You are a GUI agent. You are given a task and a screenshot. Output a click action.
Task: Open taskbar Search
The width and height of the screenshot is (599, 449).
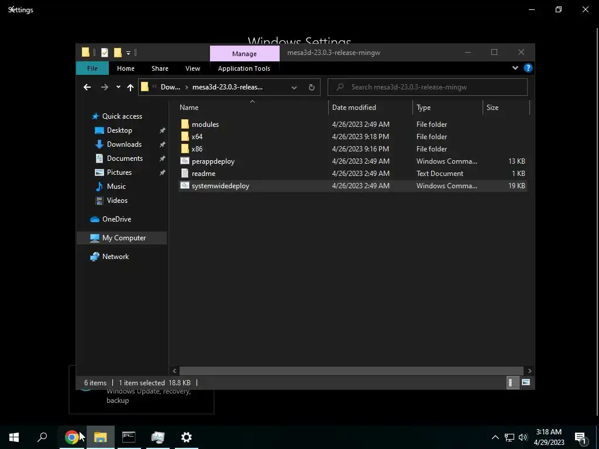pyautogui.click(x=42, y=437)
